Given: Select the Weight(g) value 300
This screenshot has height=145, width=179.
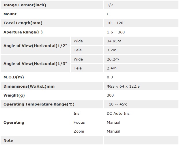Looking at the screenshot, I should [110, 95].
